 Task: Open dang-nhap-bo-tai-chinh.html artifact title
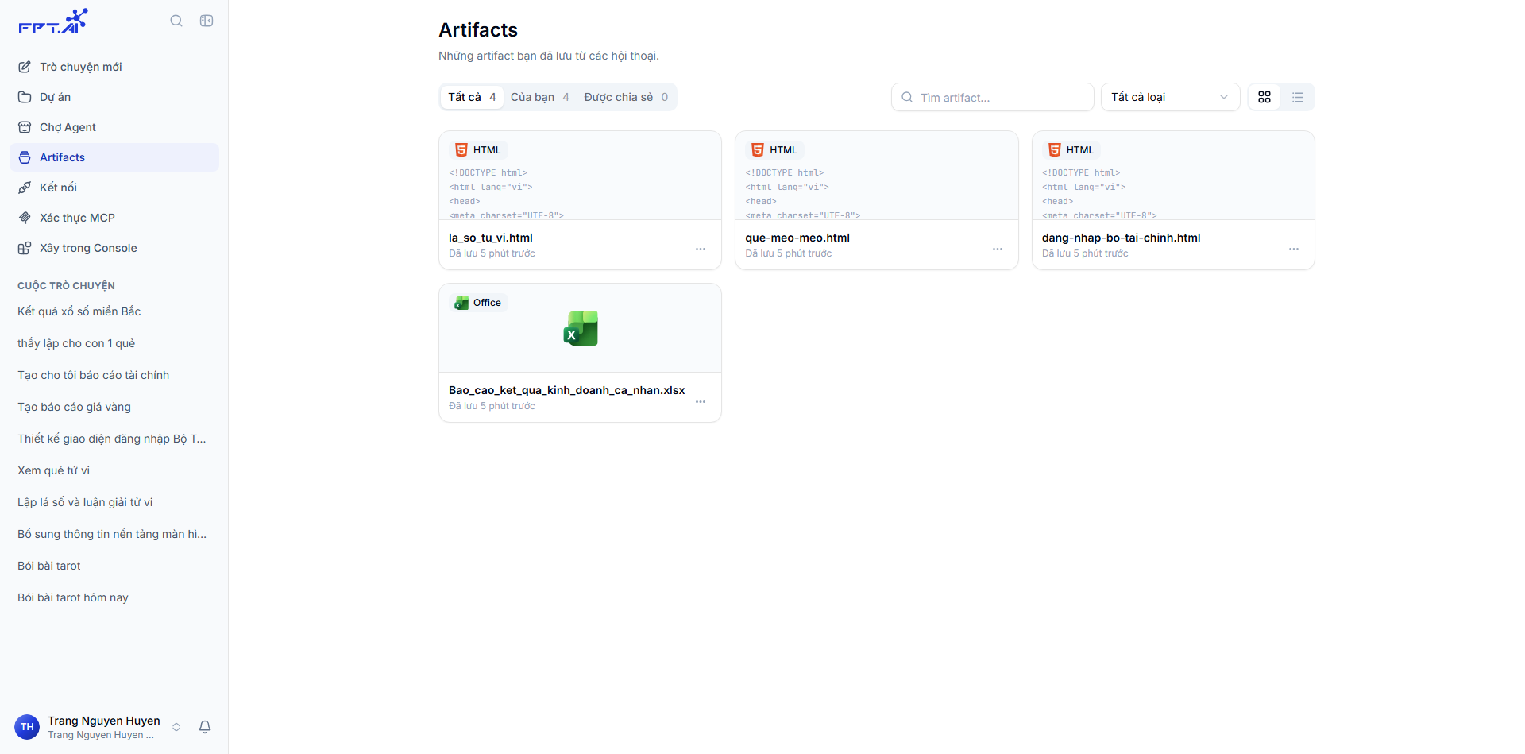[x=1121, y=238]
